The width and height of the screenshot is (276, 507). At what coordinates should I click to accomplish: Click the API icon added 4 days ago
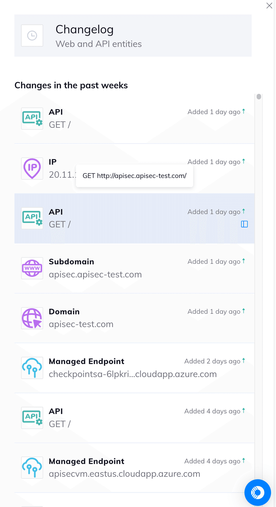32,418
